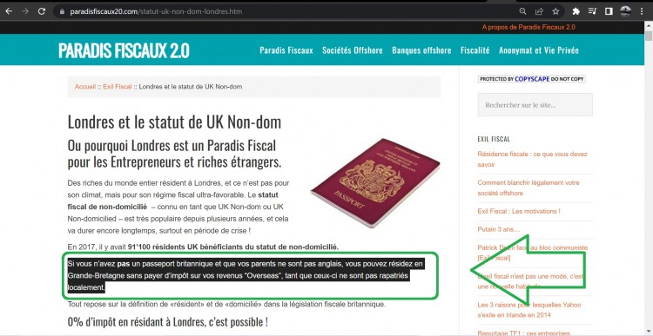
Task: Reload the page with refresh icon
Action: (42, 11)
